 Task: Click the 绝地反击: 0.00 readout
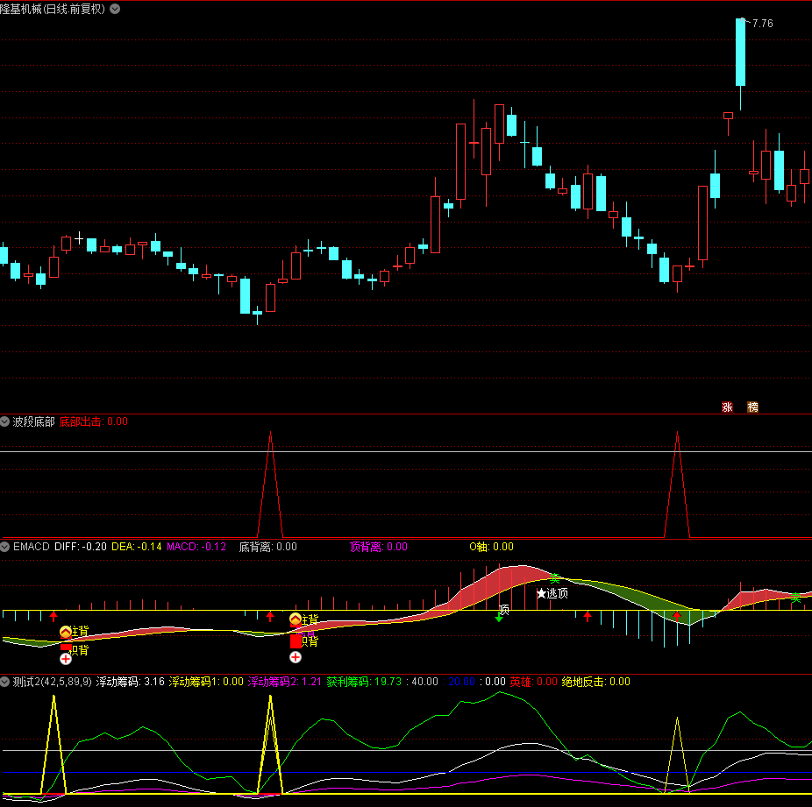pyautogui.click(x=596, y=682)
